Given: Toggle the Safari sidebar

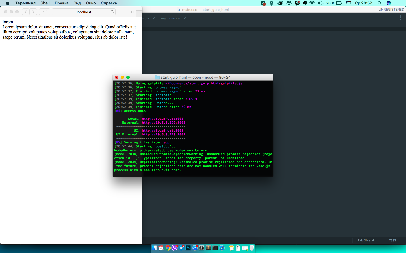Looking at the screenshot, I should [x=45, y=12].
